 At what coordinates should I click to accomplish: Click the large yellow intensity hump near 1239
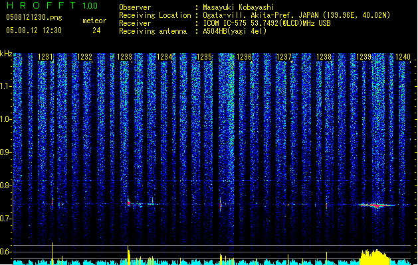(375, 257)
